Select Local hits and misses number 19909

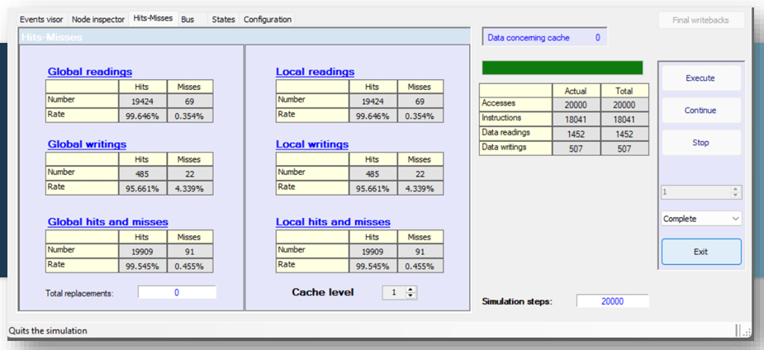click(373, 252)
